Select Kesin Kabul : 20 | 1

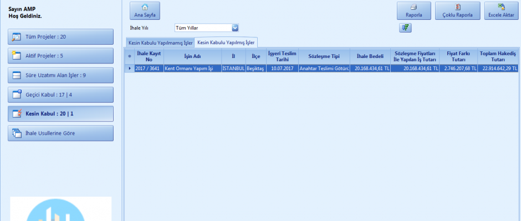tap(61, 114)
